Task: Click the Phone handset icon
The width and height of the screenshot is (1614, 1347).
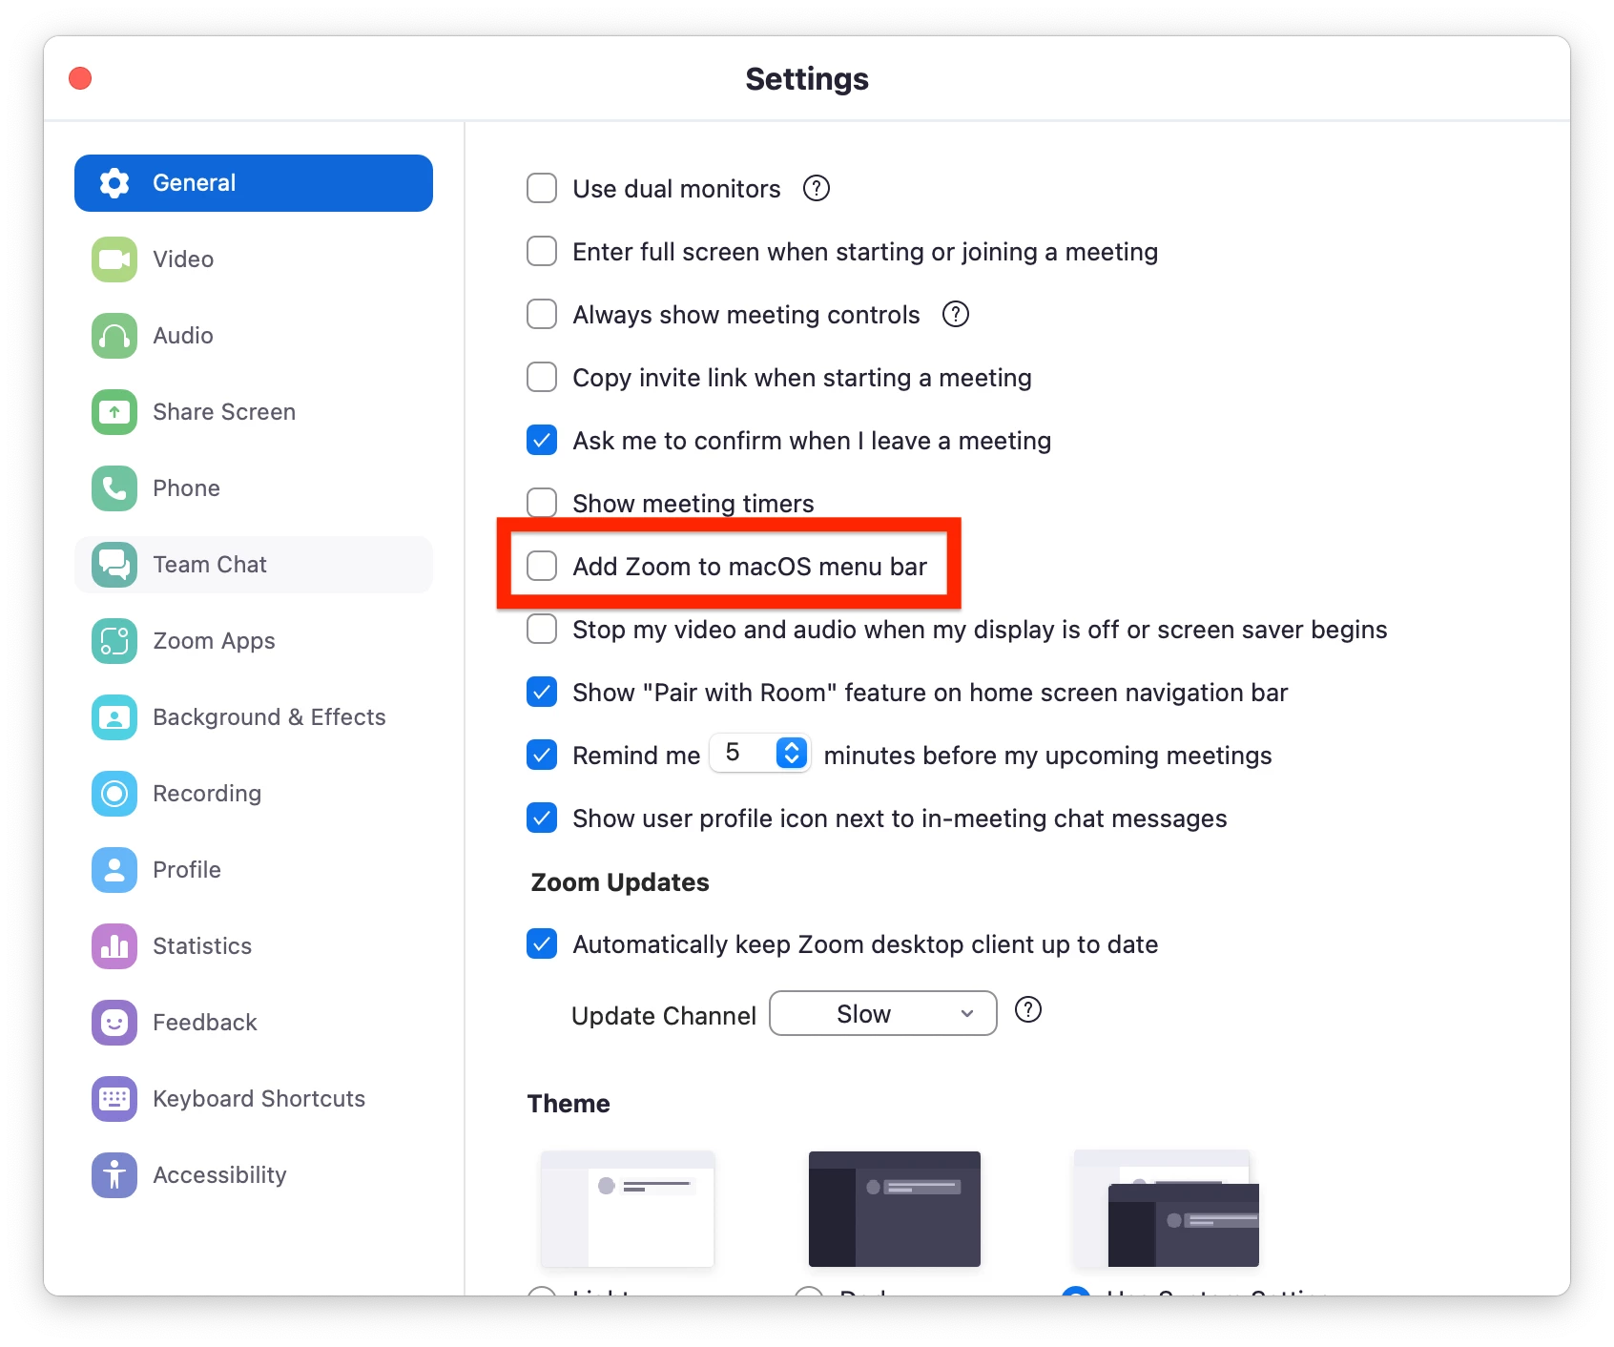Action: pos(114,488)
